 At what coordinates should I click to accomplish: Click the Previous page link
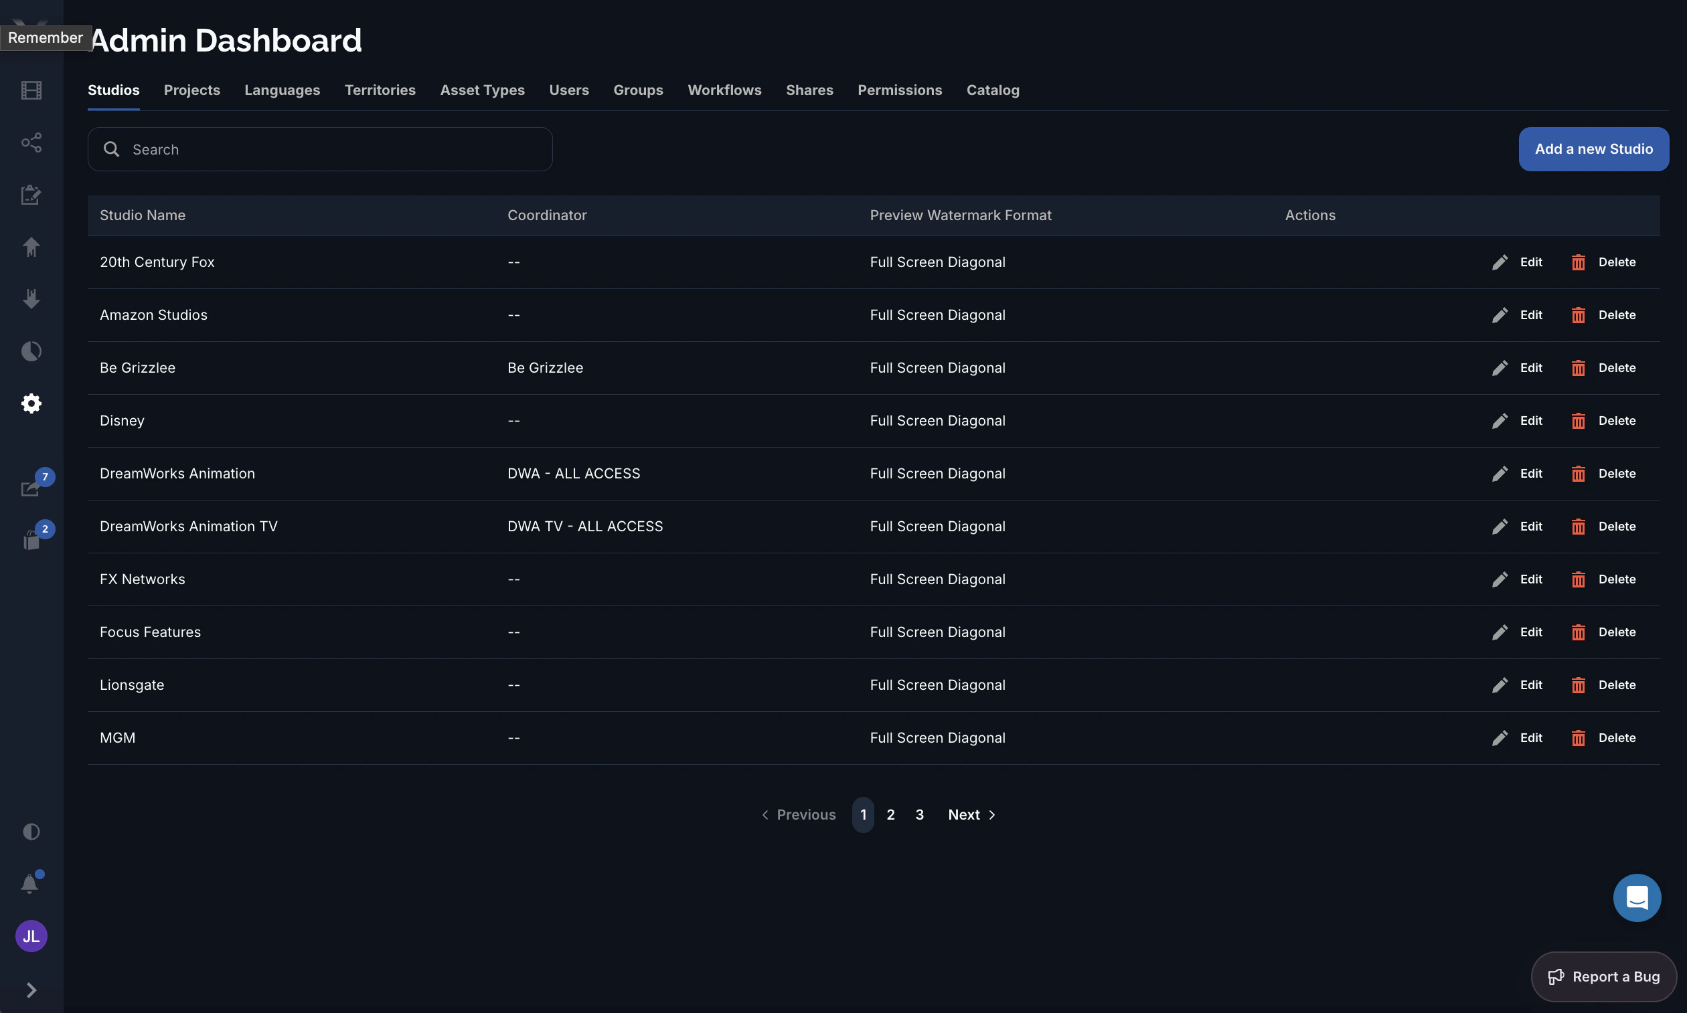(x=799, y=814)
